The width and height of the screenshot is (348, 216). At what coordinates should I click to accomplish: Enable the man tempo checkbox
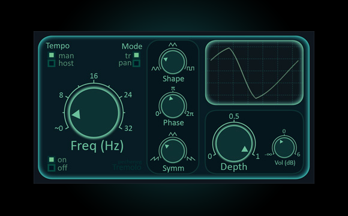pos(52,55)
